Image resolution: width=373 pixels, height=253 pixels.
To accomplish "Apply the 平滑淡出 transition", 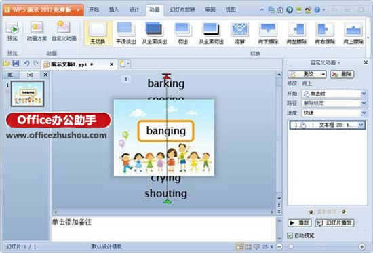I will coord(126,33).
